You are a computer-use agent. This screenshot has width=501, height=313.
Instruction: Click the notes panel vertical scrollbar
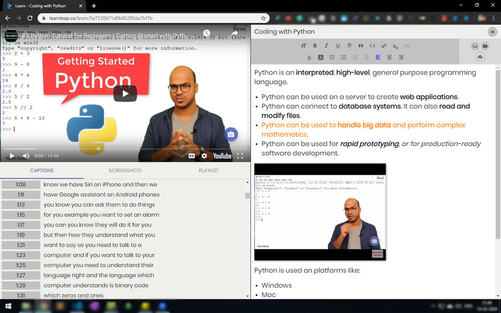coord(498,154)
